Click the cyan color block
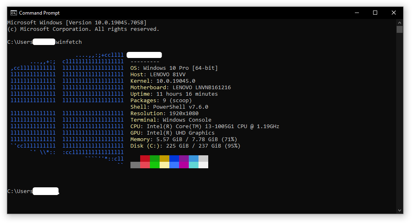This screenshot has height=223, width=412. [x=194, y=165]
